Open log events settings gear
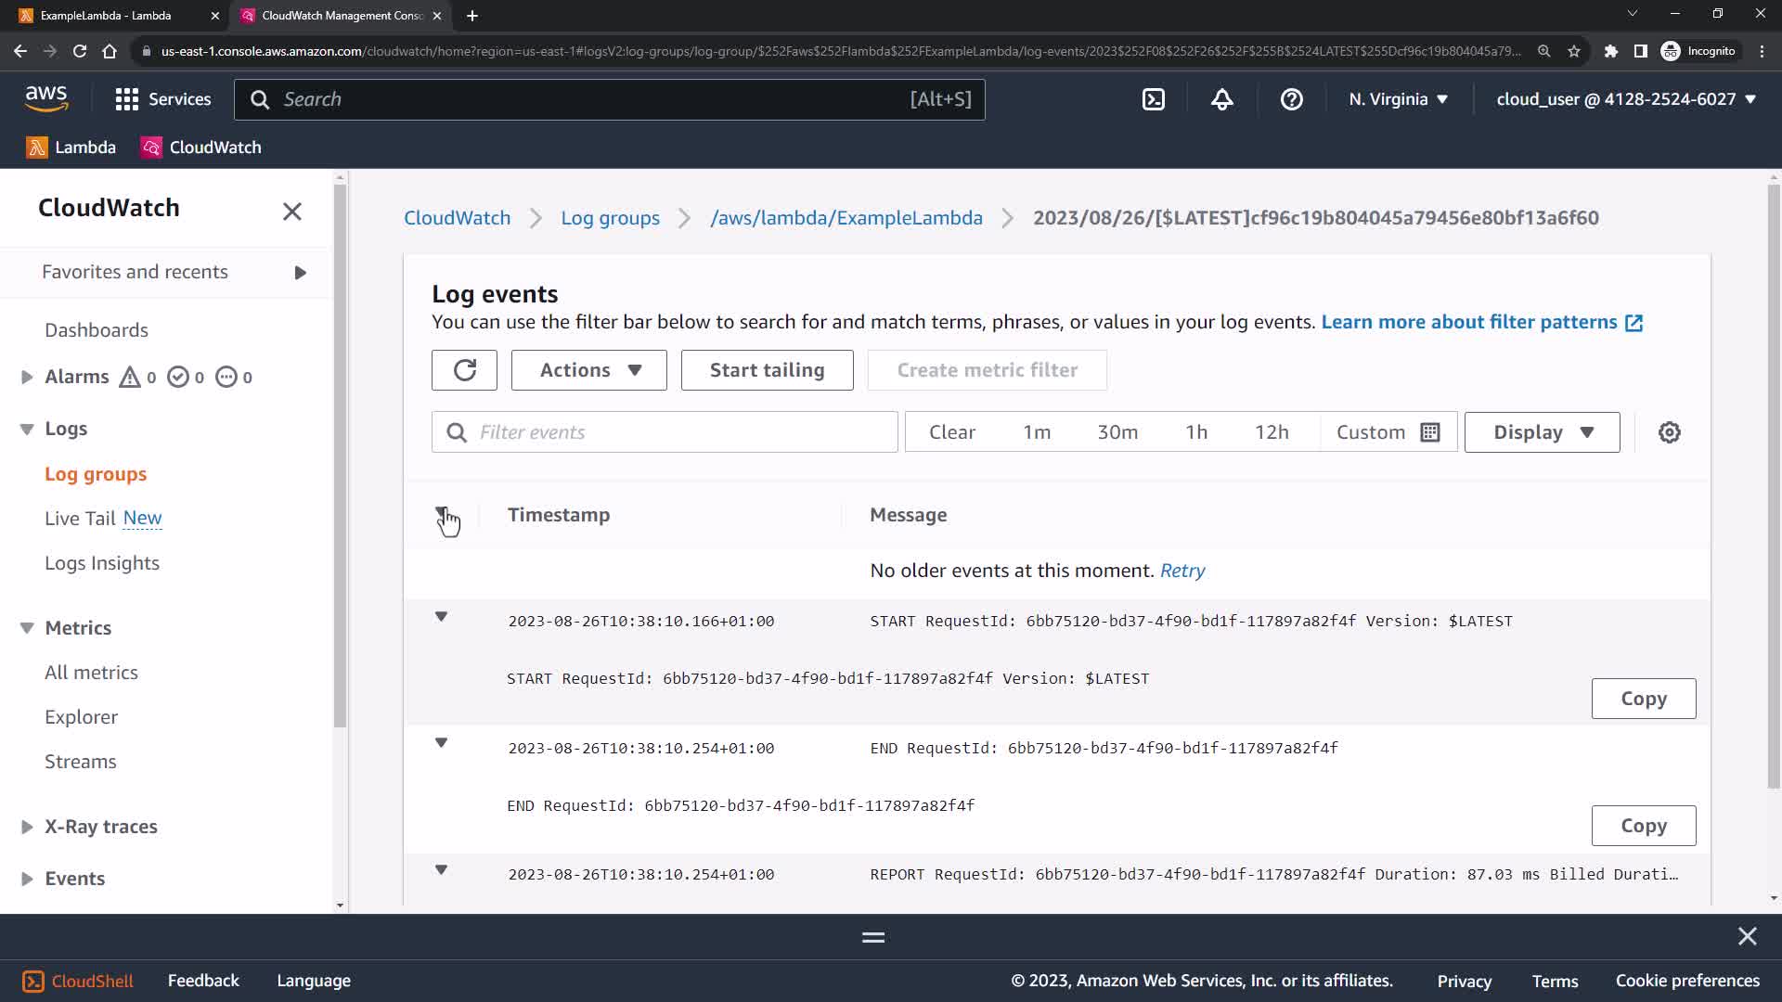The height and width of the screenshot is (1002, 1782). coord(1669,432)
